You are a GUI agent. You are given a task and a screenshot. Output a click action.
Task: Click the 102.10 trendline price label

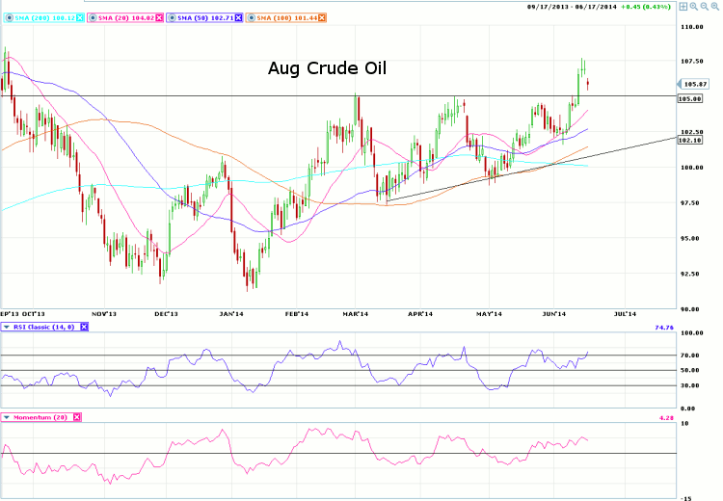click(690, 139)
